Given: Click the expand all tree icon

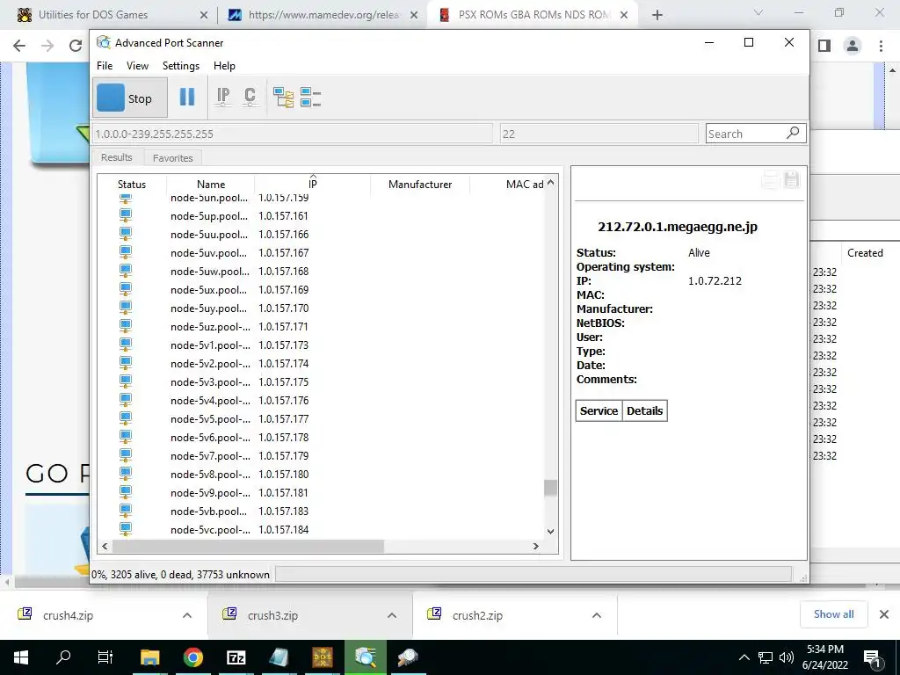Looking at the screenshot, I should [284, 98].
